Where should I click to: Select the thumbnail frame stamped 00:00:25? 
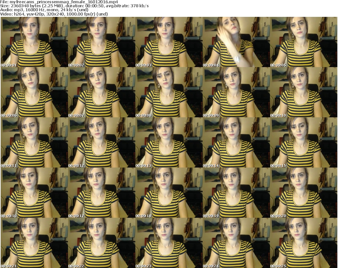[304, 243]
